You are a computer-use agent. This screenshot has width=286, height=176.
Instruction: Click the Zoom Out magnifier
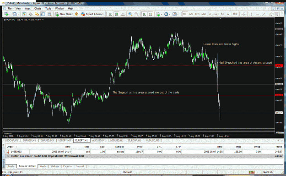click(136, 14)
